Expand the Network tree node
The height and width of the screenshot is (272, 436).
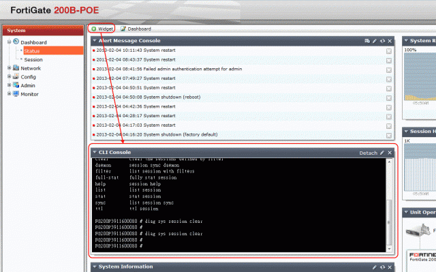coord(9,68)
